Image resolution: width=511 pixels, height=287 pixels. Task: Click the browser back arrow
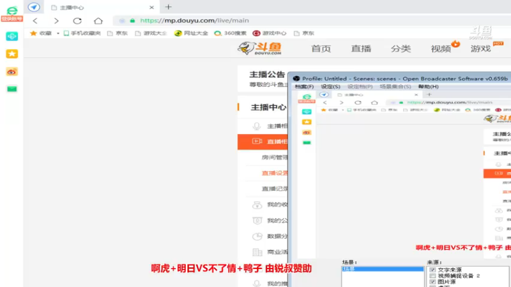35,21
